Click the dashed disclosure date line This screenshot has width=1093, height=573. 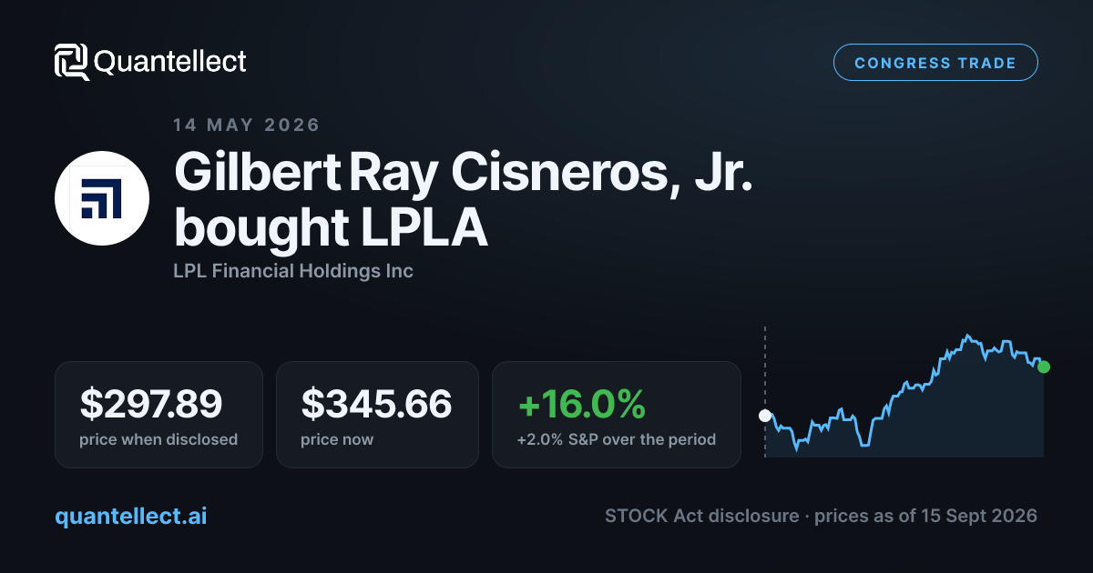pyautogui.click(x=765, y=391)
